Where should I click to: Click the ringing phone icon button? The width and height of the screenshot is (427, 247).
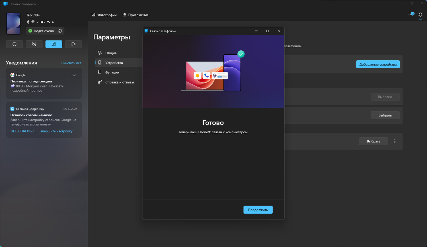(73, 44)
